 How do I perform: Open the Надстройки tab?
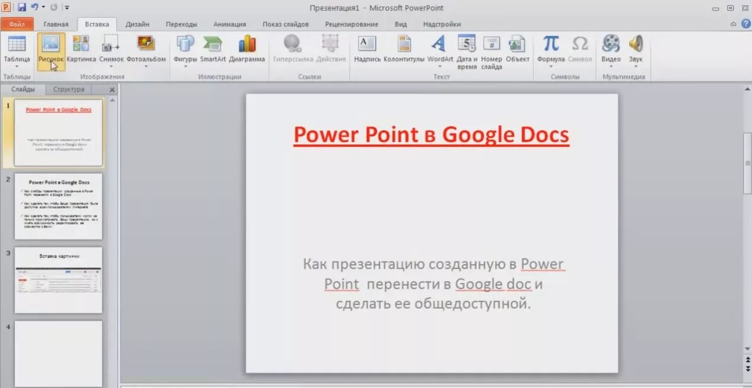442,24
